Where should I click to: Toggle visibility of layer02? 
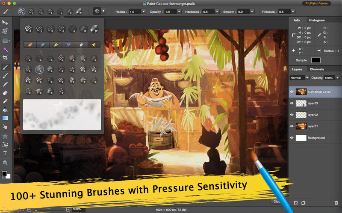pos(292,115)
